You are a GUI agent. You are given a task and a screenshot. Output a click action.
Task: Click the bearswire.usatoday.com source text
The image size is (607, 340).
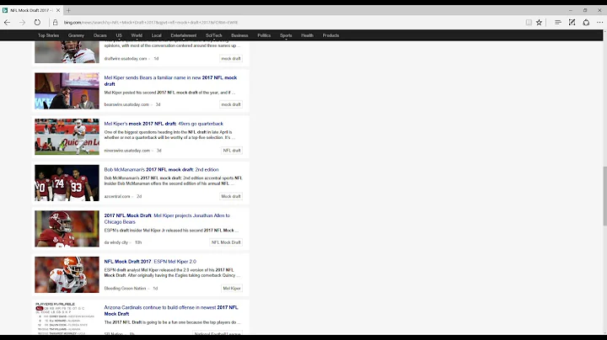click(x=126, y=104)
